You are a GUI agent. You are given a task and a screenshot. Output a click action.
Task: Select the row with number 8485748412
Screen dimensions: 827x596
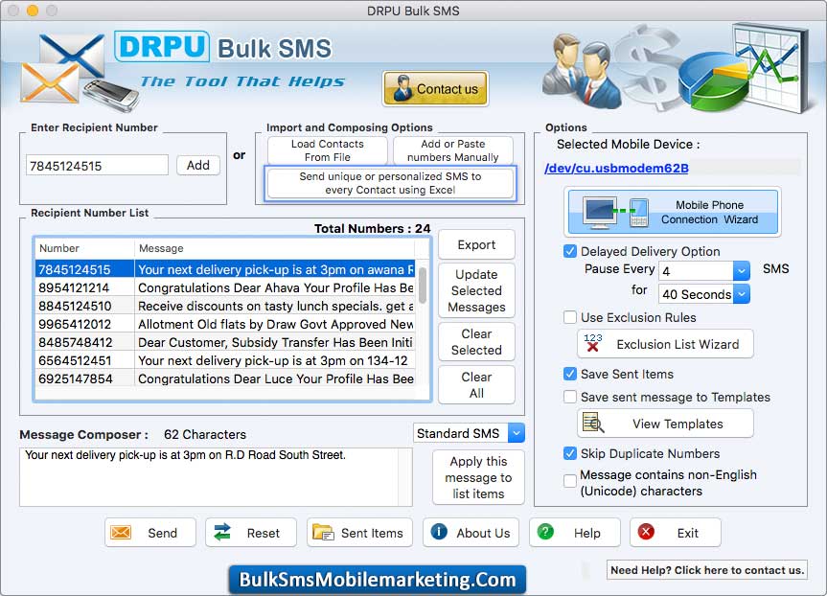[x=225, y=342]
